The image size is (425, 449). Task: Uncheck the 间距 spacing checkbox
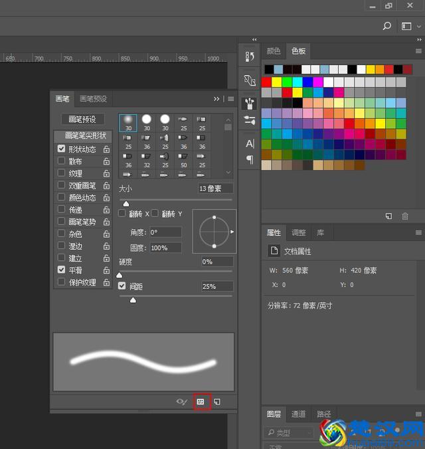[122, 286]
